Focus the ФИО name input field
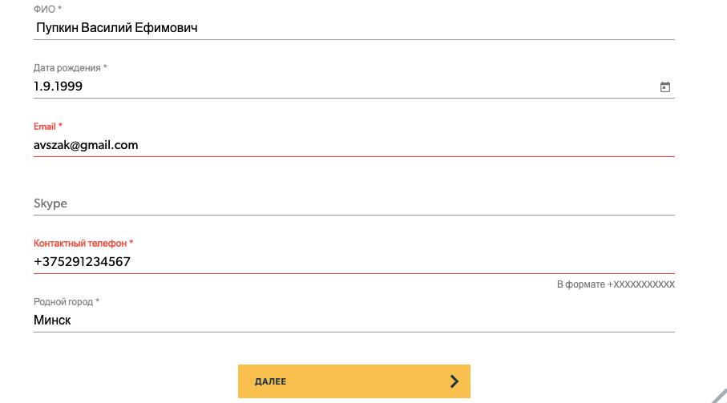This screenshot has height=403, width=727. coord(353,28)
